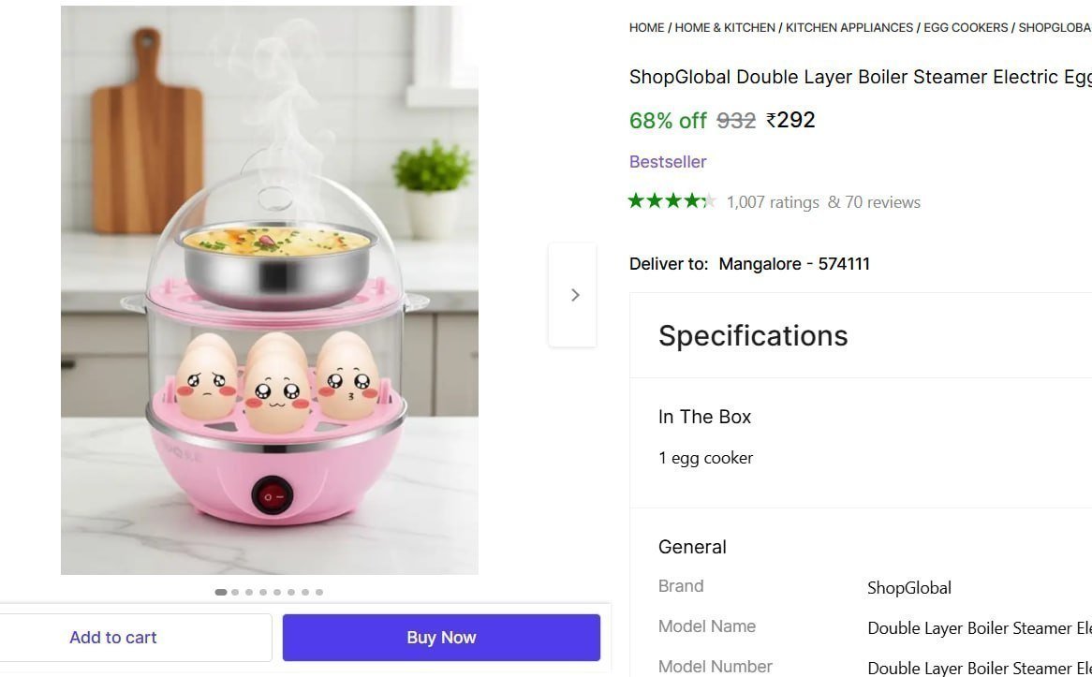Screen dimensions: 1092x677
Task: Click the 68% off discount label
Action: point(668,120)
